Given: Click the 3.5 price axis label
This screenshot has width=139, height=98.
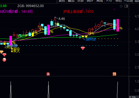Looking at the screenshot, I should point(137,42).
